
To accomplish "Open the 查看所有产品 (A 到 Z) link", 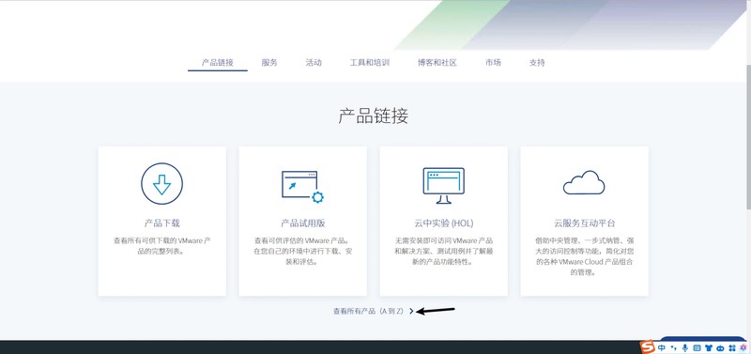I will click(x=369, y=311).
